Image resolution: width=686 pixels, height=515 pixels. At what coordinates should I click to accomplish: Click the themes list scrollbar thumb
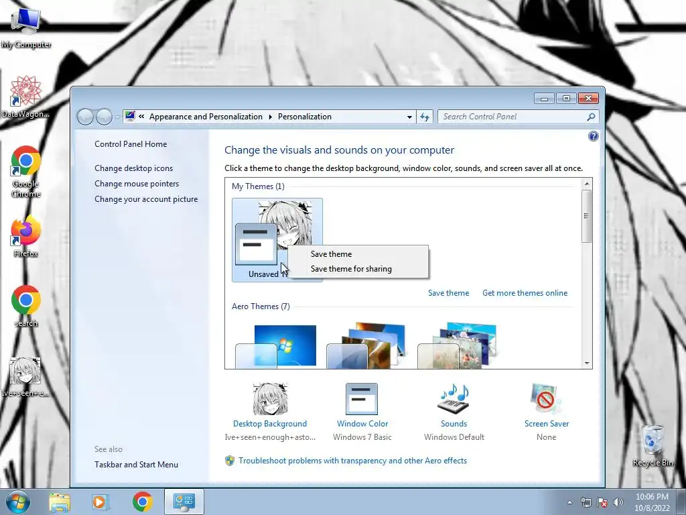point(587,216)
